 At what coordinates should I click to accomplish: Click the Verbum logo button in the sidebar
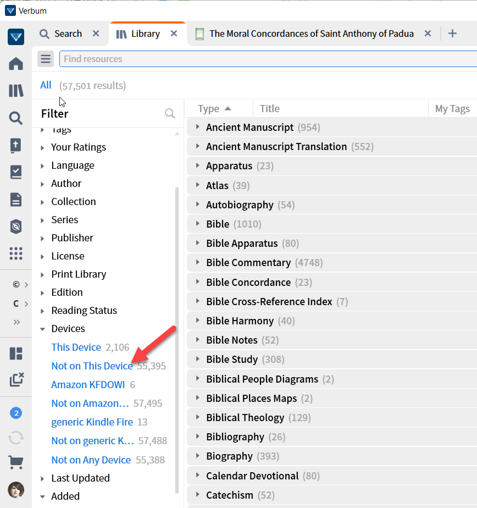point(16,37)
